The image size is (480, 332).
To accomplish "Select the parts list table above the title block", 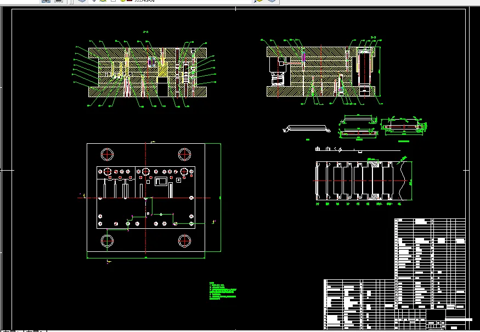I will 430,263.
